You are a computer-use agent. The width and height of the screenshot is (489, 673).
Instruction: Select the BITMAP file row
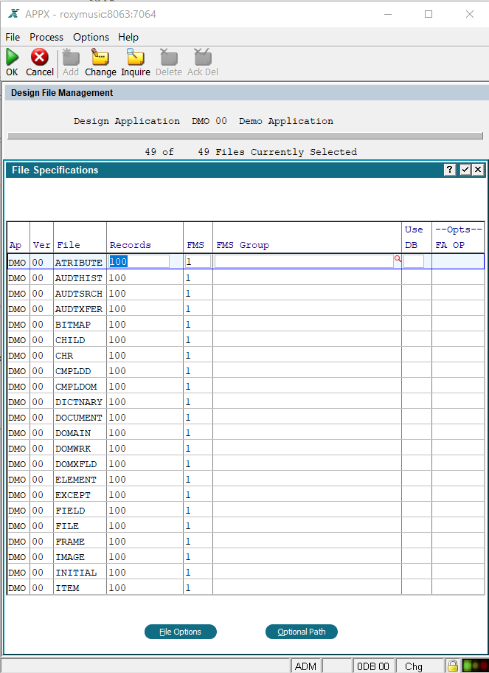click(x=246, y=325)
